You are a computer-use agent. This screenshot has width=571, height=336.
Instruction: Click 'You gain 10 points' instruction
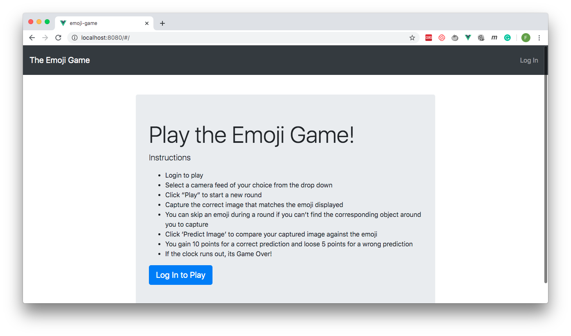click(x=289, y=244)
